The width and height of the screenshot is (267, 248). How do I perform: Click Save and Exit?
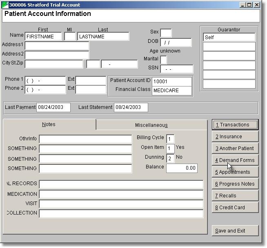235,230
